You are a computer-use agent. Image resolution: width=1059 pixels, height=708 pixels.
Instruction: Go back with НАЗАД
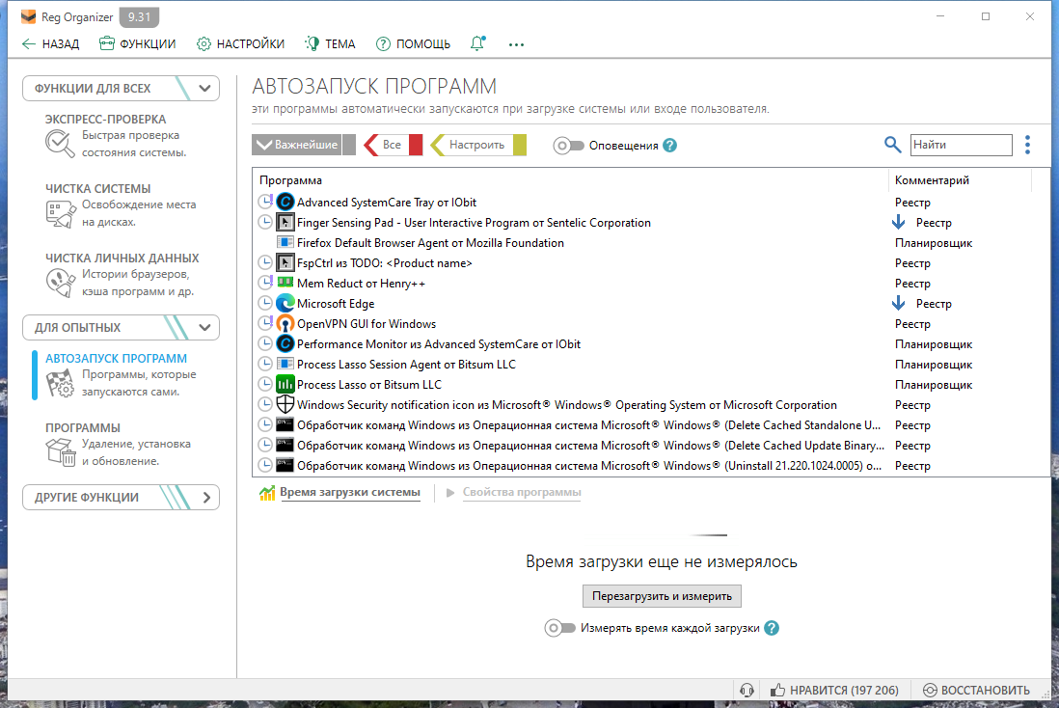coord(51,44)
